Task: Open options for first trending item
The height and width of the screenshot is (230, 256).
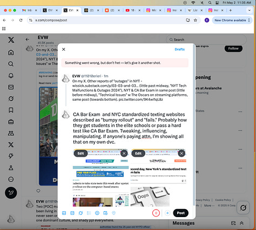Action: pyautogui.click(x=240, y=111)
